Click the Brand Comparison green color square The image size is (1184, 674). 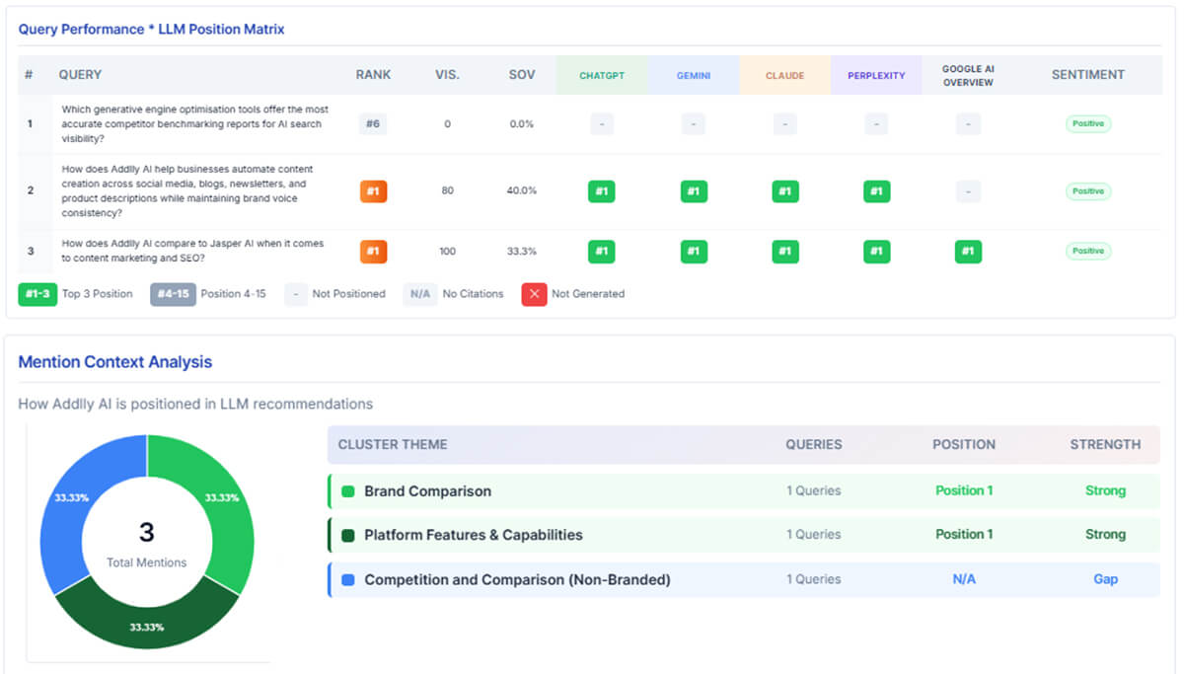point(347,491)
